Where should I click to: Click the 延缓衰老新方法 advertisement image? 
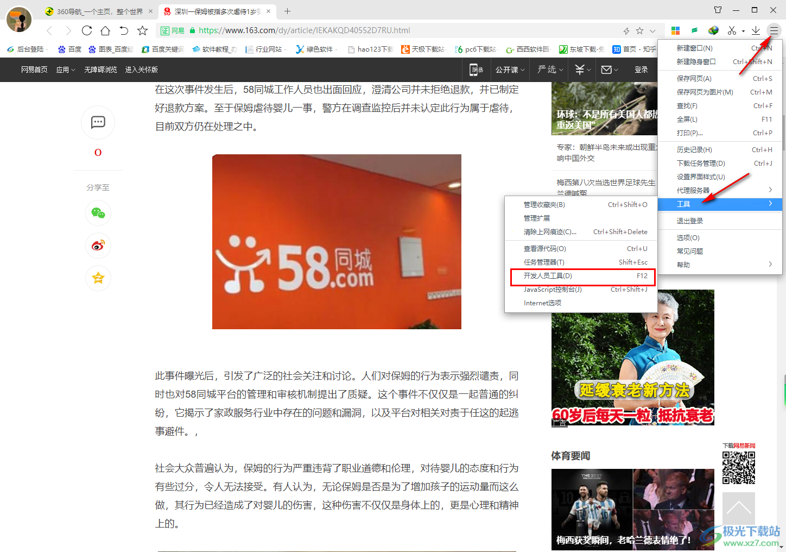633,357
